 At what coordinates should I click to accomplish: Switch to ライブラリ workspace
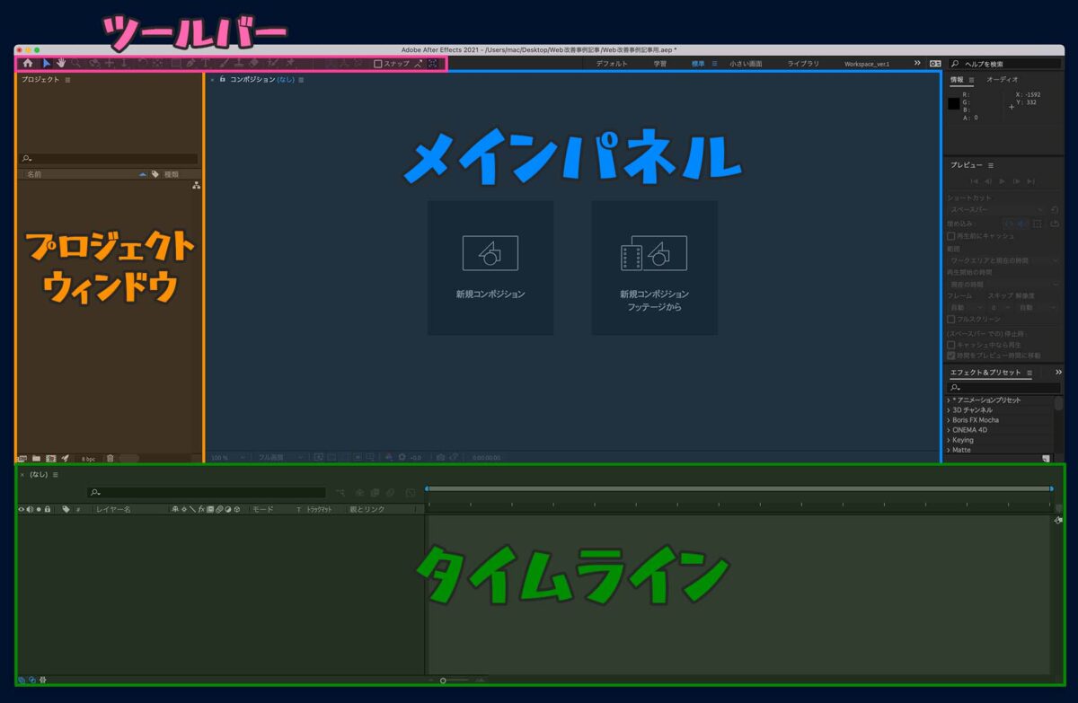[803, 64]
